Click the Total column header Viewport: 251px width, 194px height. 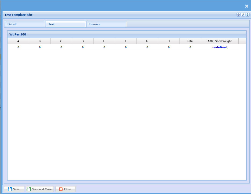tap(190, 41)
